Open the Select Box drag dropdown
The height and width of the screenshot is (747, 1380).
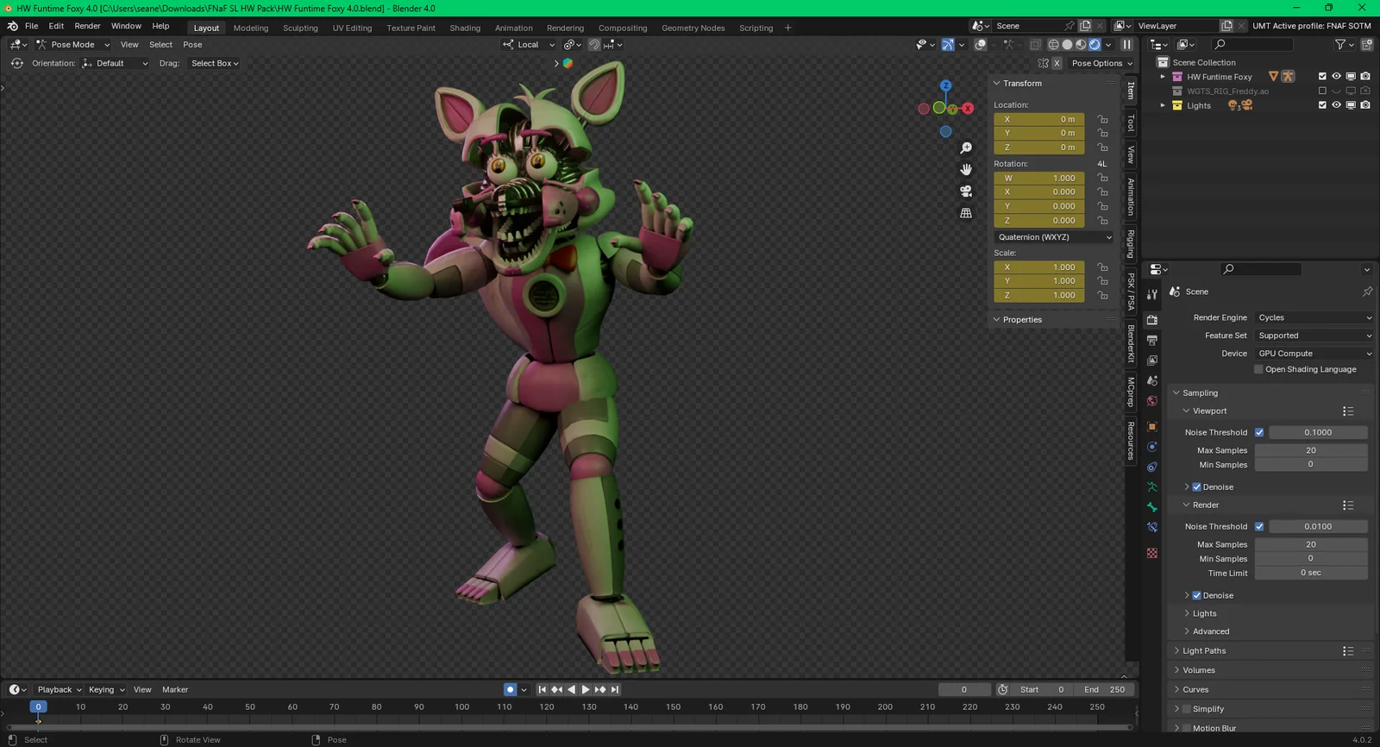[x=214, y=63]
